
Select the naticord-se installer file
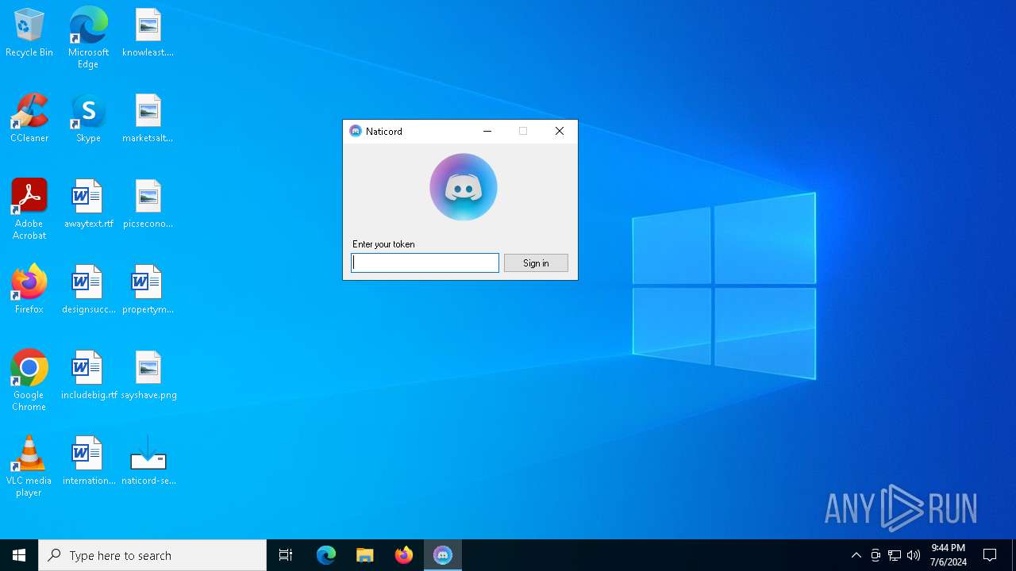148,461
